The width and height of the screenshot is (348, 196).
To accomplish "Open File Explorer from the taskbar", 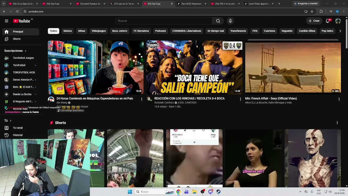I will pos(194,192).
